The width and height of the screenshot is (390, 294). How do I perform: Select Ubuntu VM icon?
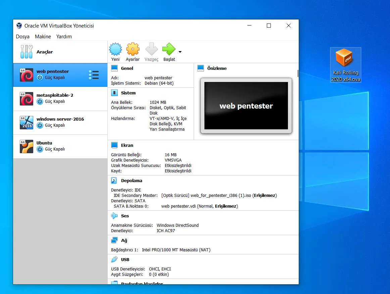(27, 146)
